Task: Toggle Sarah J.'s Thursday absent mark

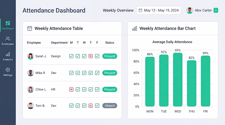Action: pyautogui.click(x=91, y=56)
